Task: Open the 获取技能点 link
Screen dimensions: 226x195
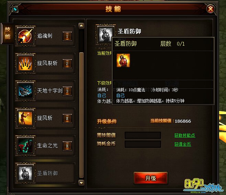Action: point(185,135)
